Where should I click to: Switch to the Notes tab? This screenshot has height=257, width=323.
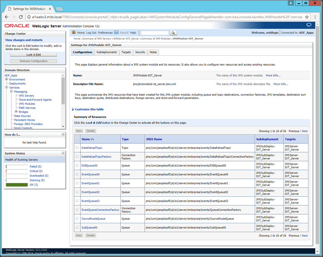153,52
